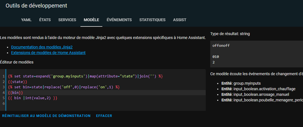Screen dimensions: 303x127
Task: Click RÉINITIALISER AU MODÈLE DE DÉMONSTRATION button
Action: click(x=46, y=116)
